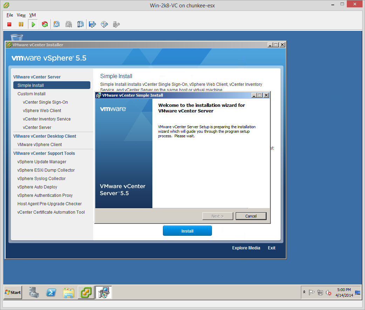Click the Explore Media link
The width and height of the screenshot is (365, 310).
click(246, 248)
